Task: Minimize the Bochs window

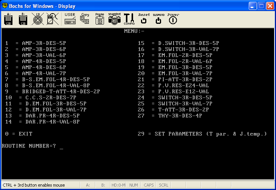Action: tap(253, 6)
